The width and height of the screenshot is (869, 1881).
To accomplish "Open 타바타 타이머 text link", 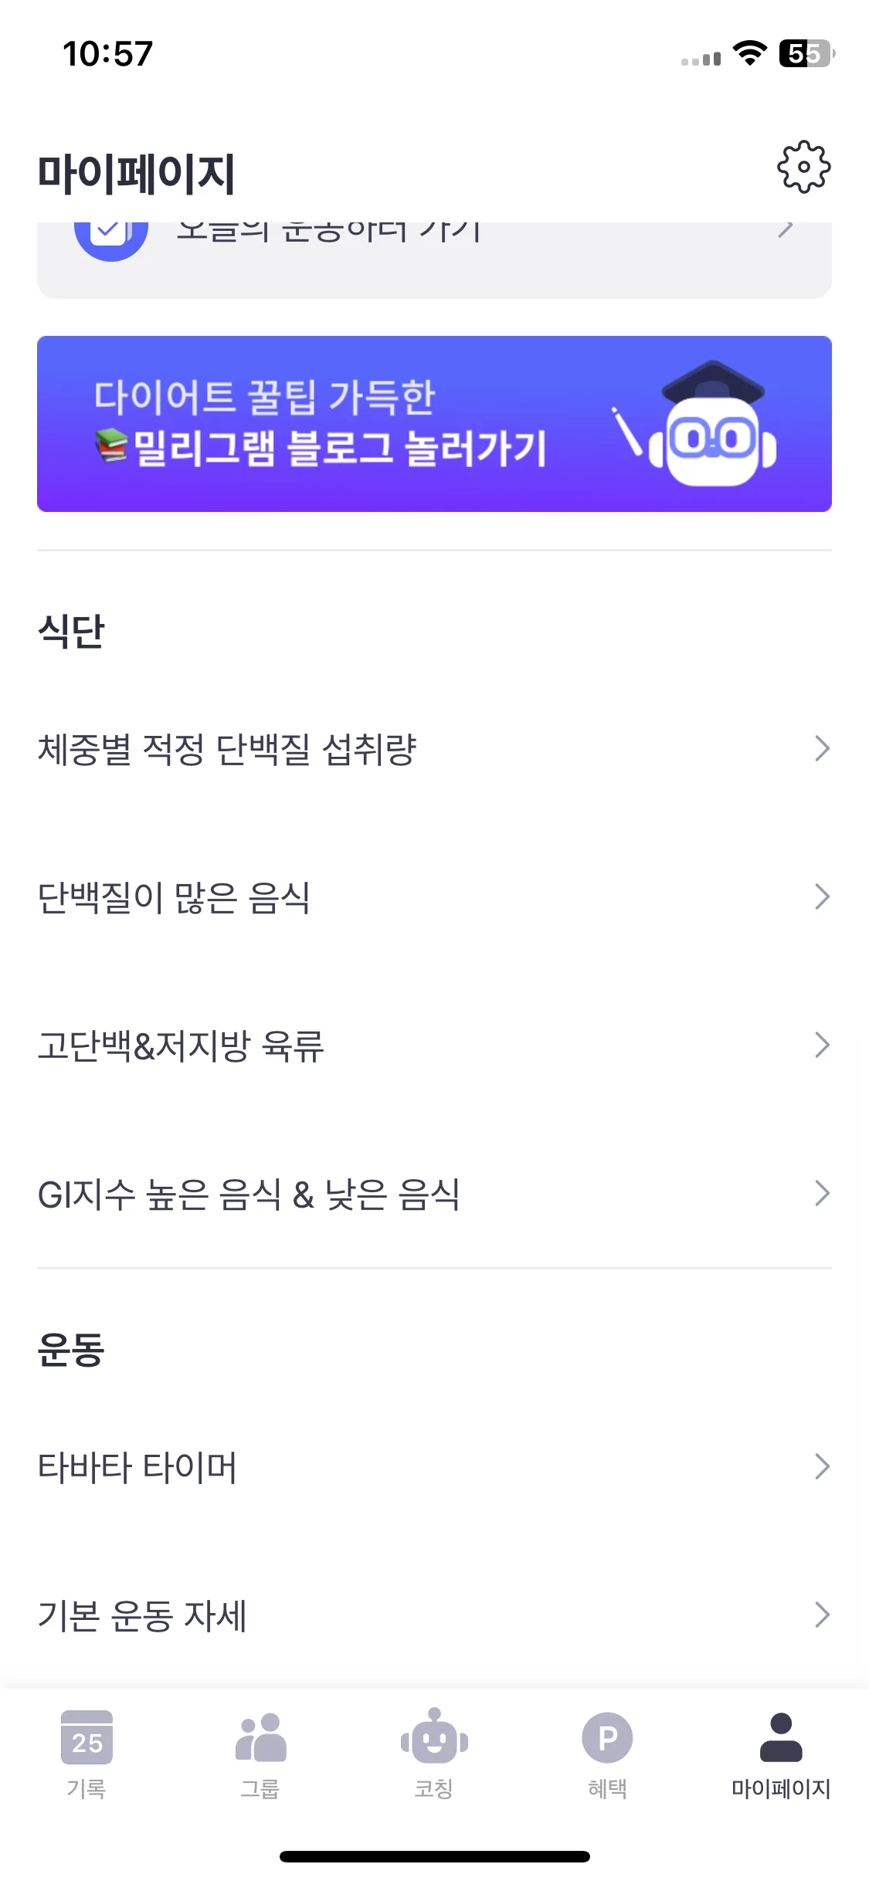I will coord(137,1467).
